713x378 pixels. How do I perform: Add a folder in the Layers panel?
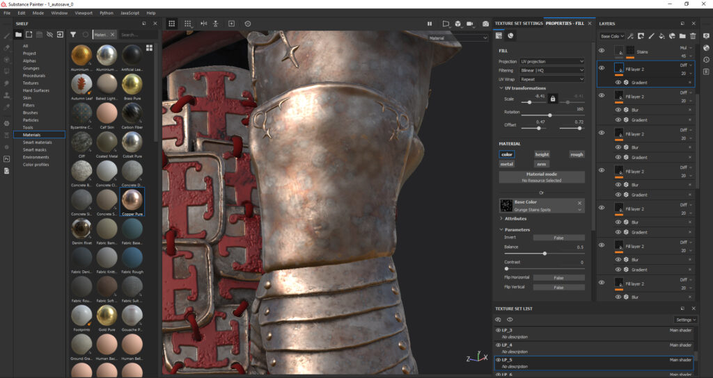point(682,35)
